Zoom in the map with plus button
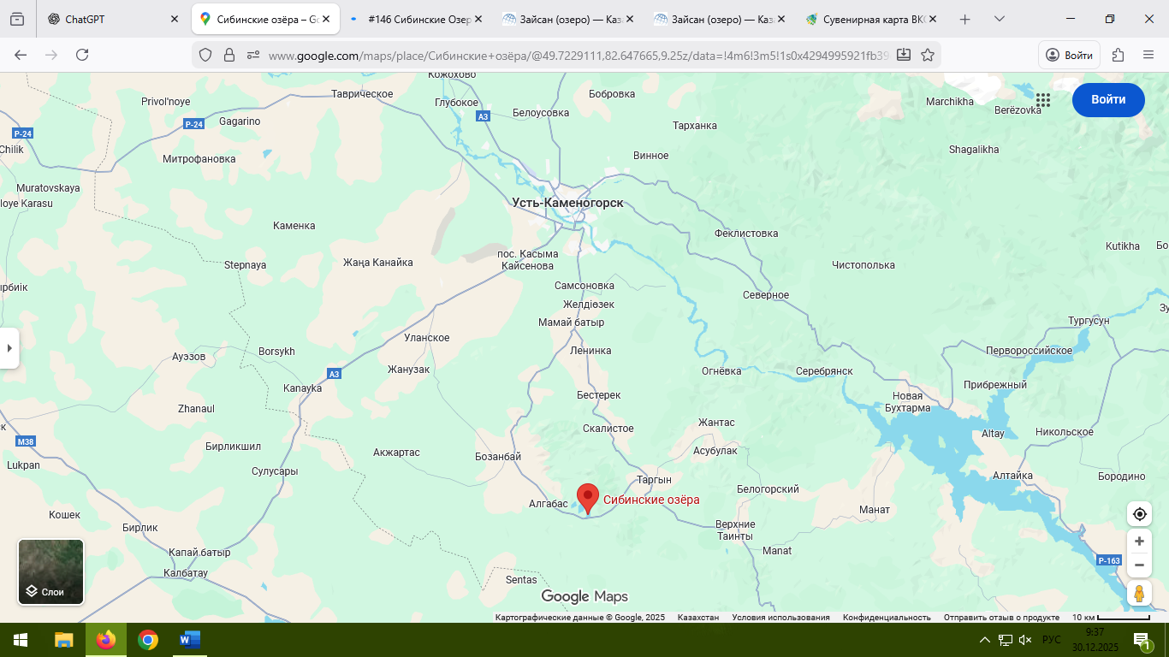 coord(1139,542)
